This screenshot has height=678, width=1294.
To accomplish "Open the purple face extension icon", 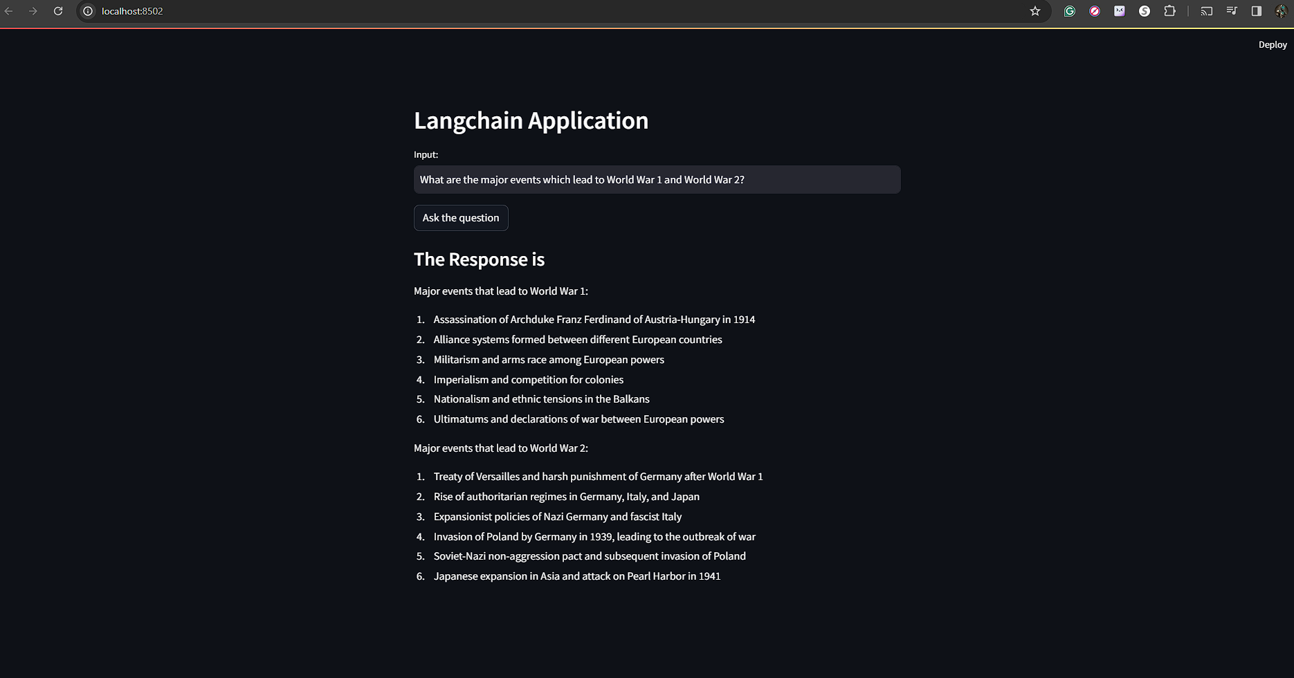I will 1120,11.
